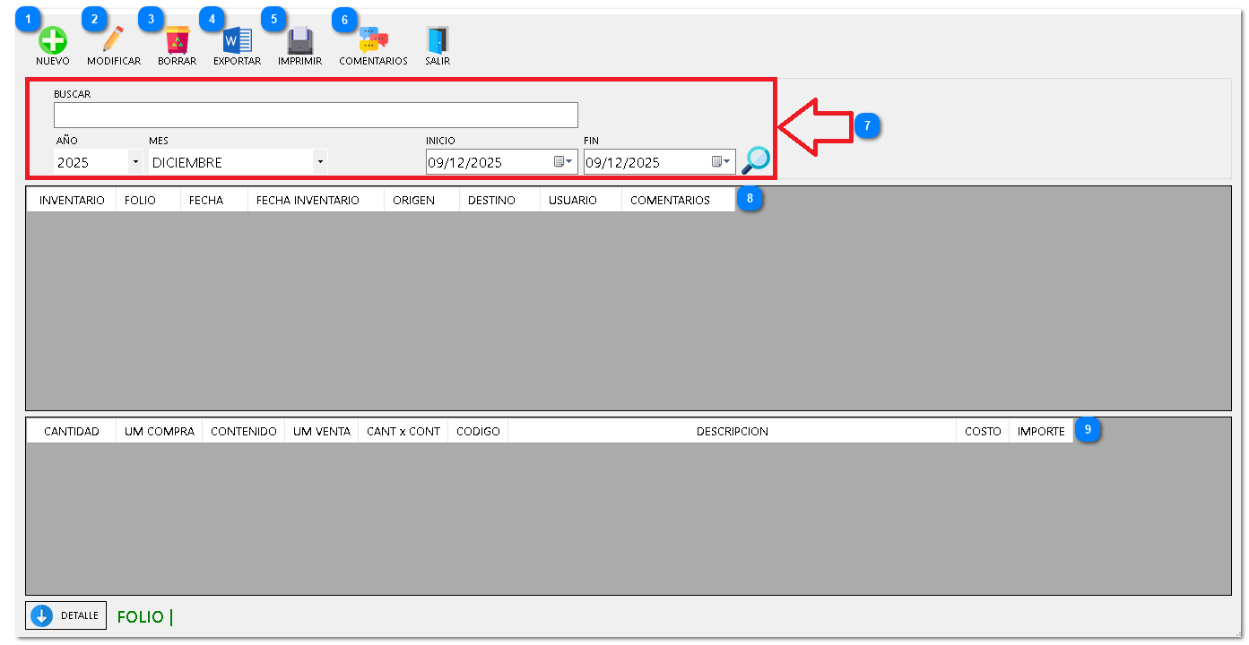1249x645 pixels.
Task: Sort by the FOLIO column header
Action: (140, 201)
